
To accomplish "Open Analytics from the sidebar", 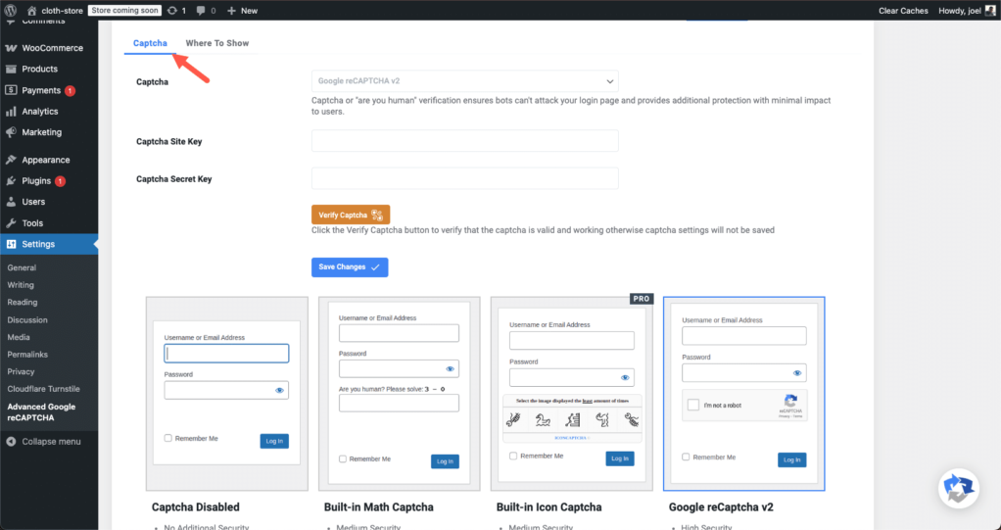I will [40, 112].
